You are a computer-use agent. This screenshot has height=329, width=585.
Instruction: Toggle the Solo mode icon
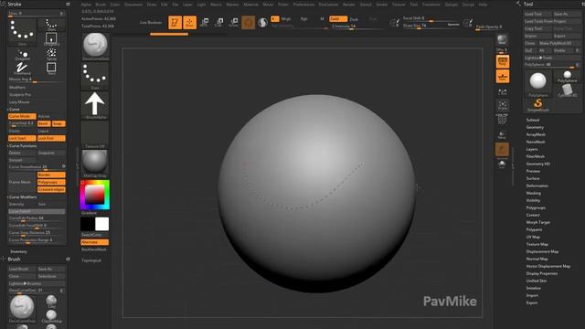coord(502,164)
